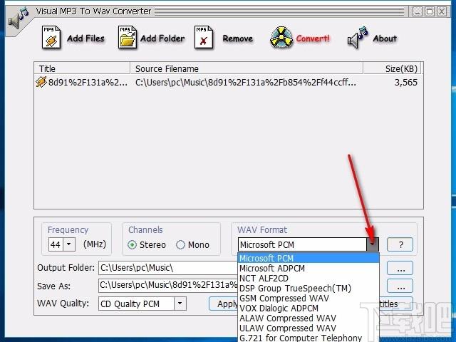
Task: Click the Convert radiation fan icon
Action: pos(280,38)
